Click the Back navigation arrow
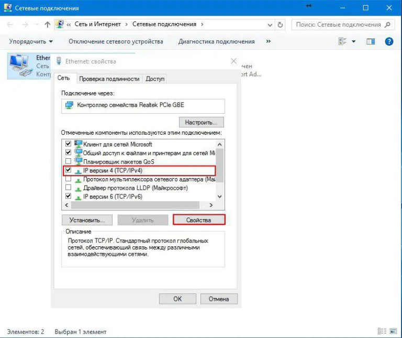The width and height of the screenshot is (402, 338). [x=10, y=25]
